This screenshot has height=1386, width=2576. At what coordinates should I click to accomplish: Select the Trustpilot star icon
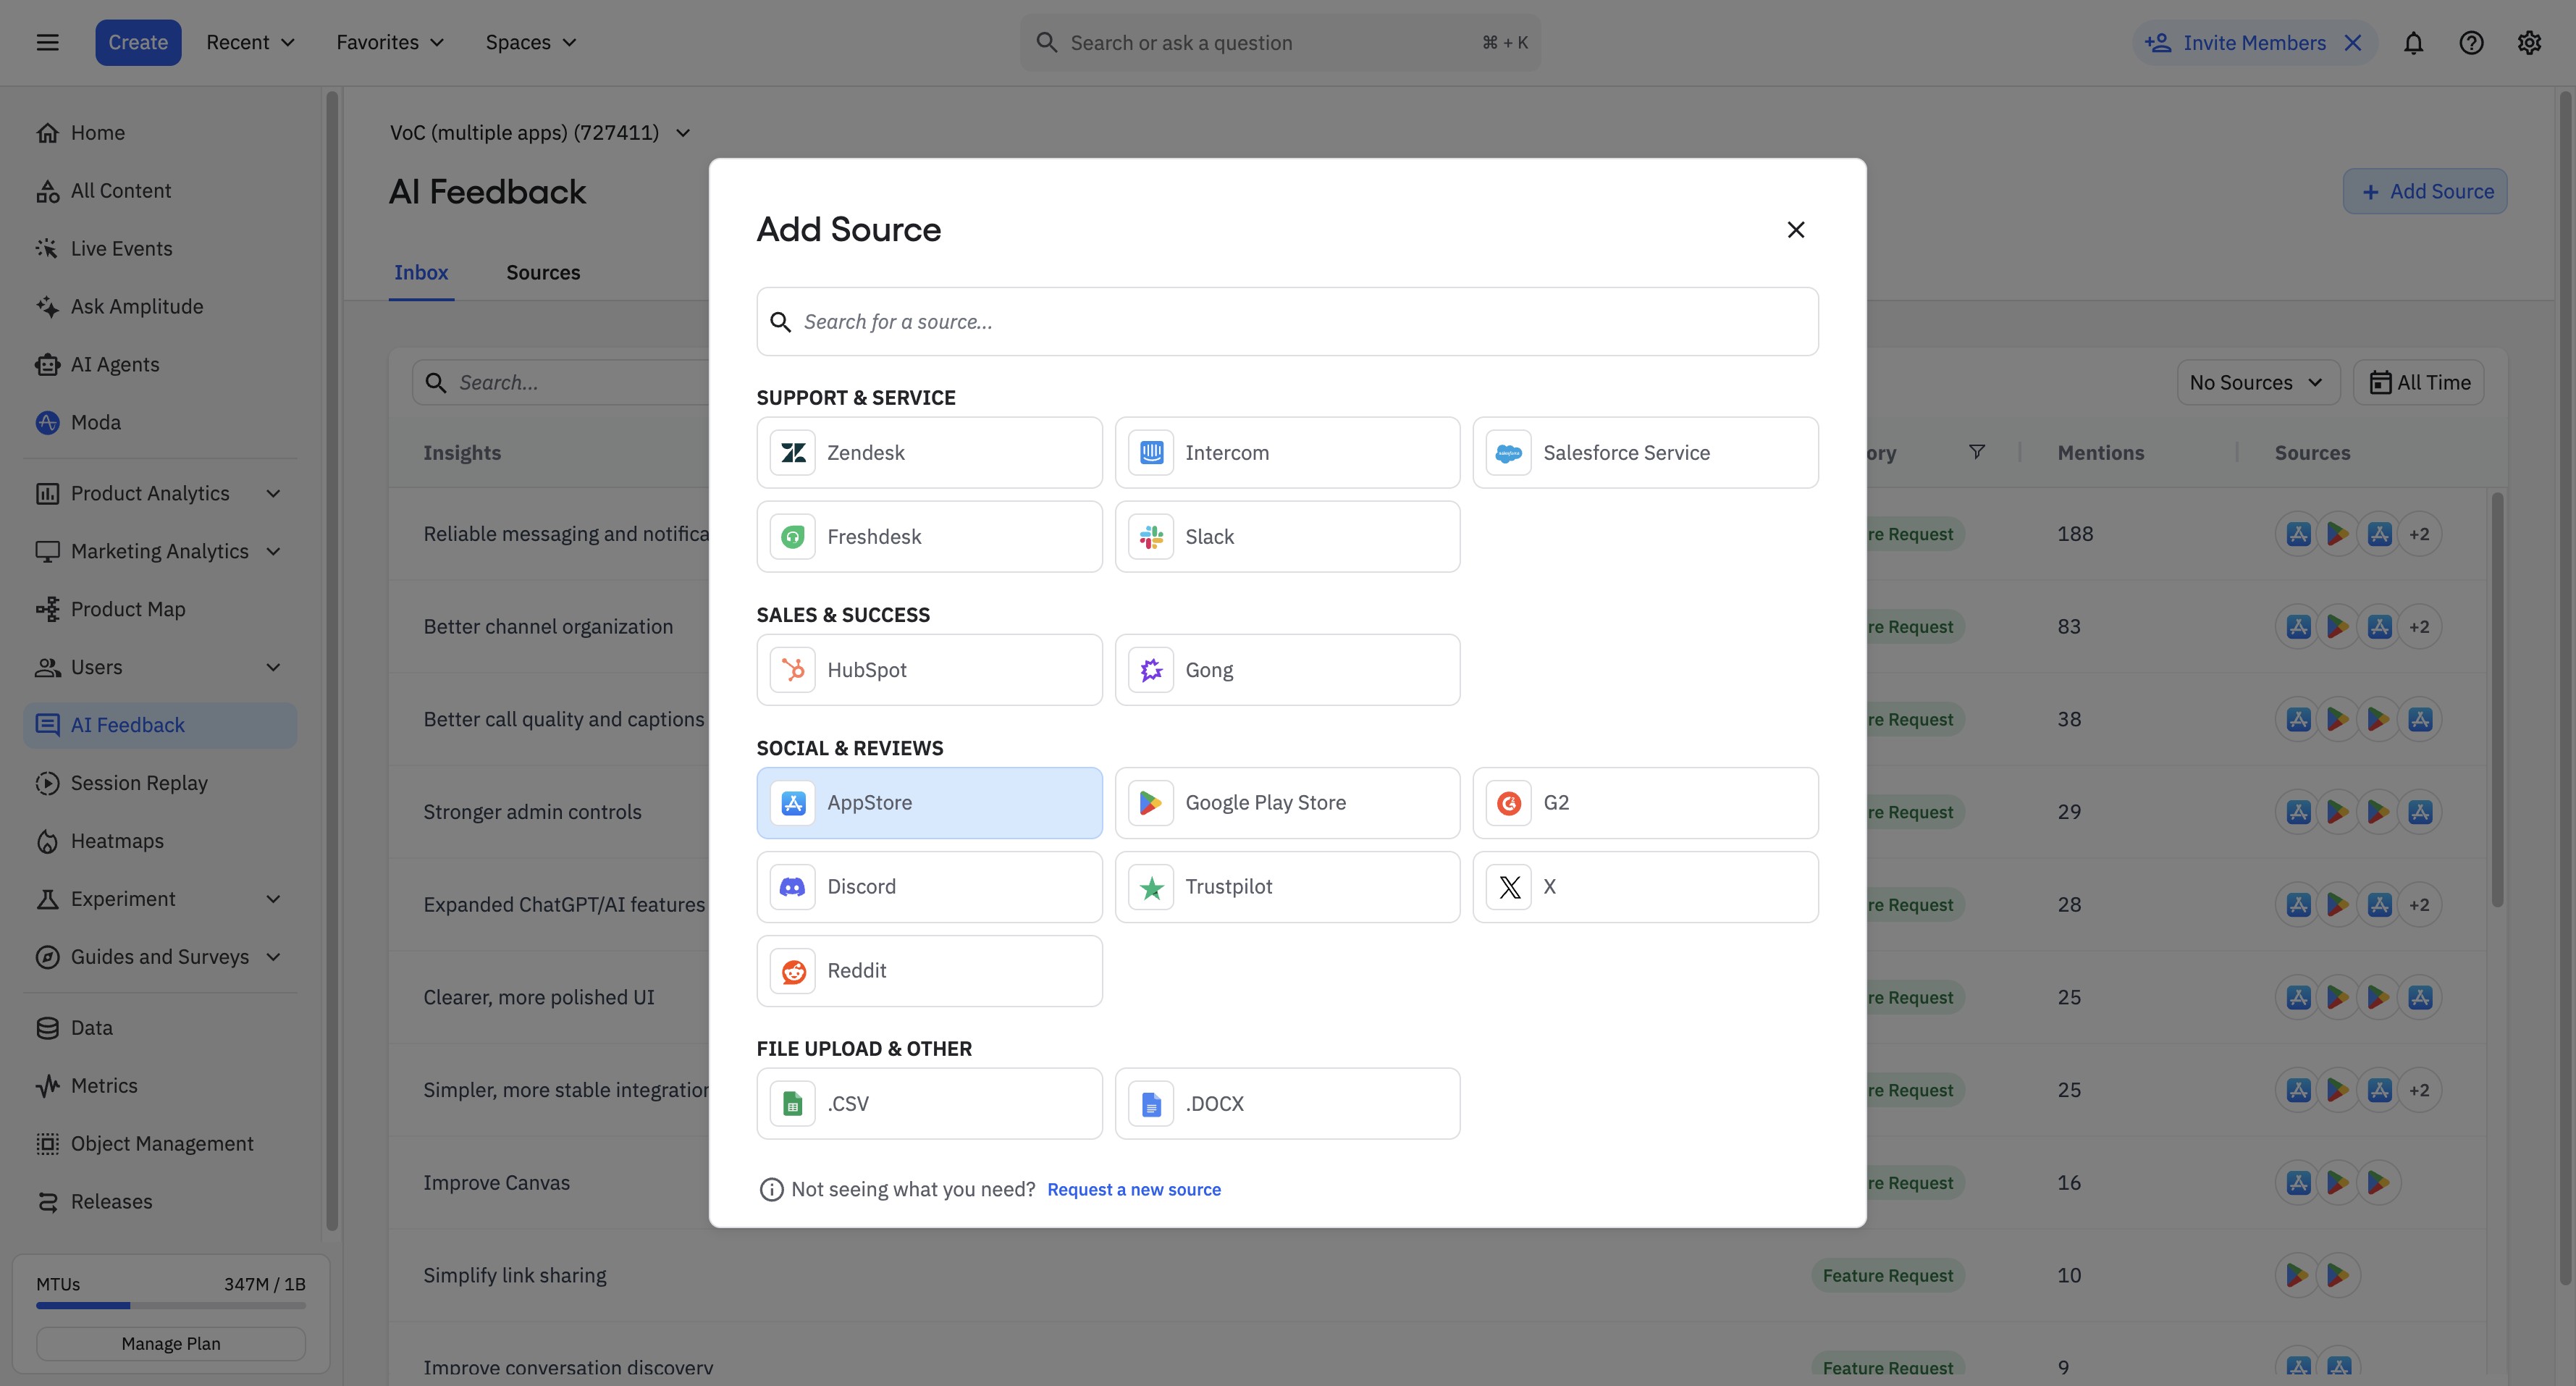[x=1151, y=887]
